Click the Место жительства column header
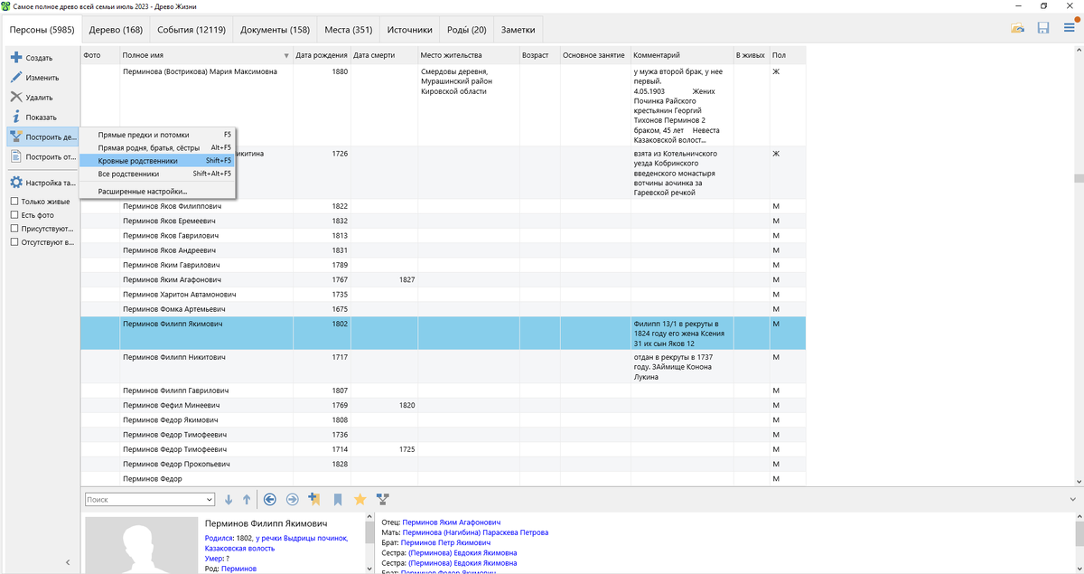The height and width of the screenshot is (574, 1084). [468, 55]
